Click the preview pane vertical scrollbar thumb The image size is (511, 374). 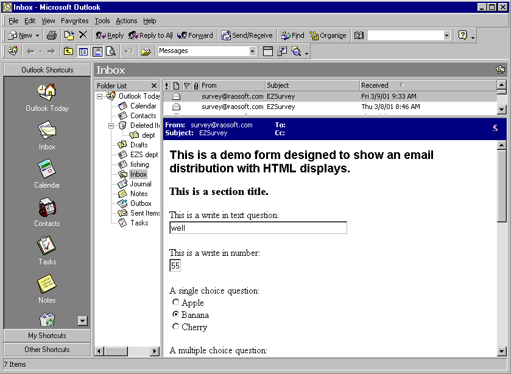501,186
